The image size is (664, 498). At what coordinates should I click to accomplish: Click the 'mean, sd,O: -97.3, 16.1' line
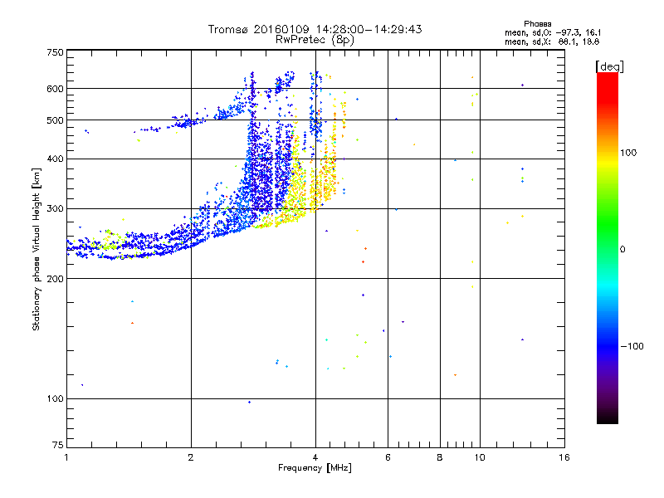553,33
